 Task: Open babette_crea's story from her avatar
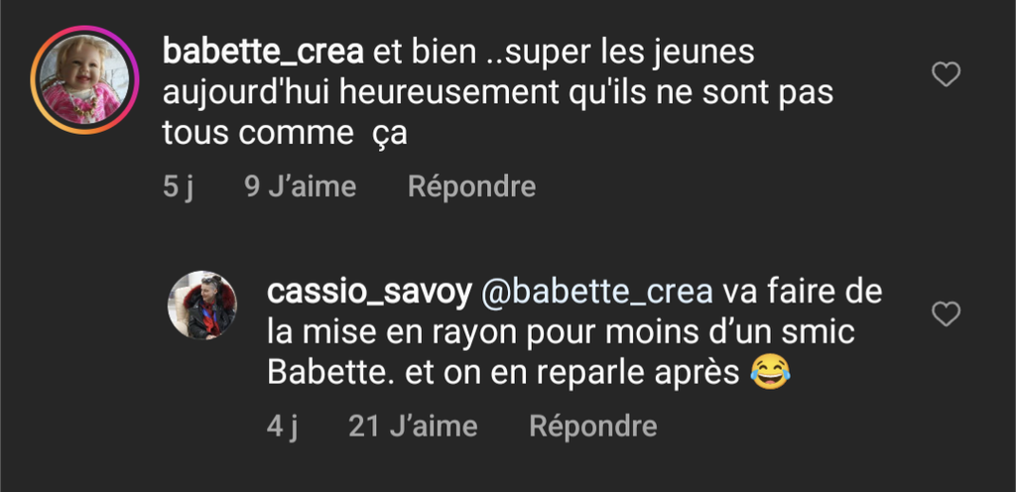pos(83,79)
